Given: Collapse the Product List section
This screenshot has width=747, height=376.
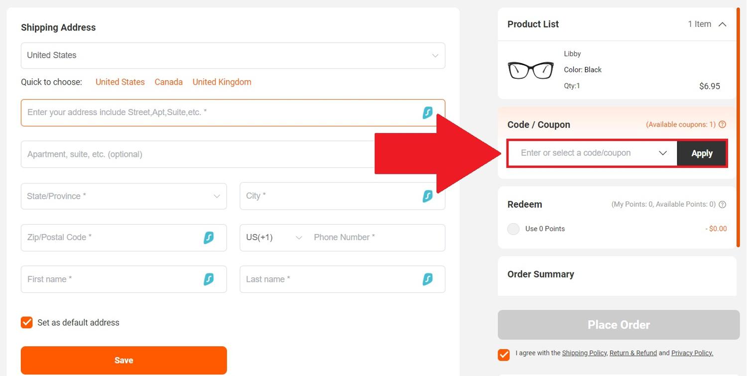Looking at the screenshot, I should coord(722,23).
